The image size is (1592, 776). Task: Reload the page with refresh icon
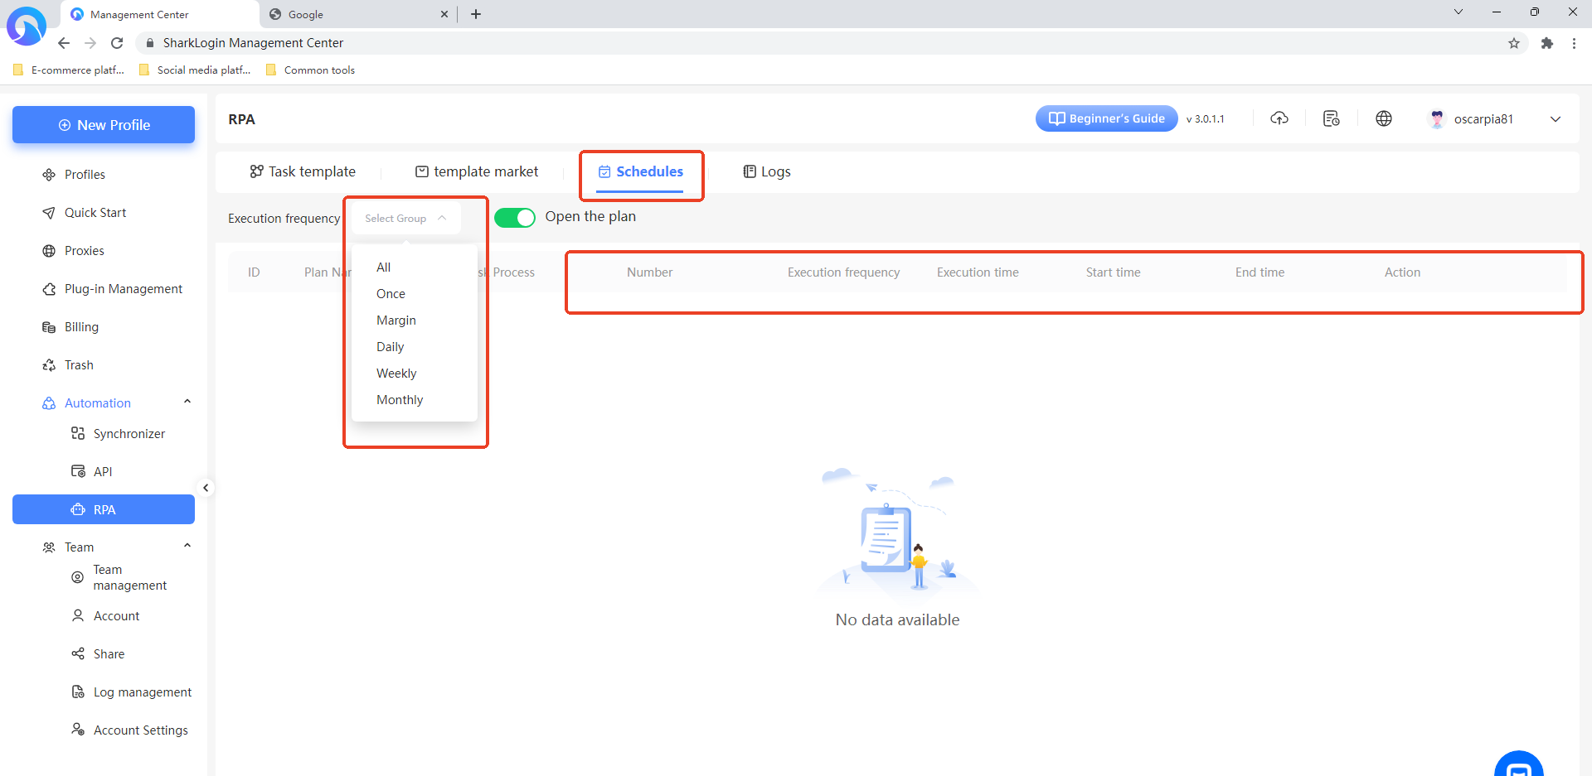point(117,43)
